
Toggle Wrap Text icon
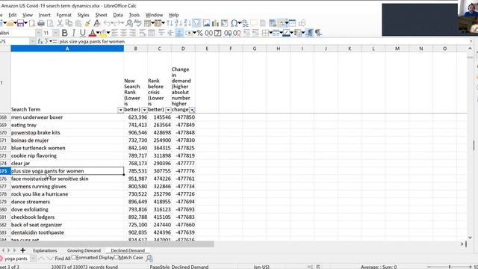pyautogui.click(x=142, y=33)
